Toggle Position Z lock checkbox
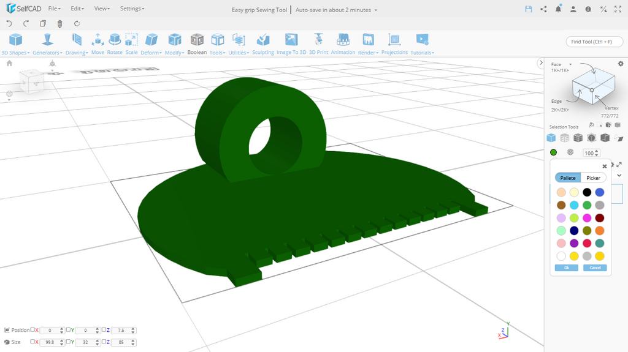Screen dimensions: 628x352 (104, 329)
